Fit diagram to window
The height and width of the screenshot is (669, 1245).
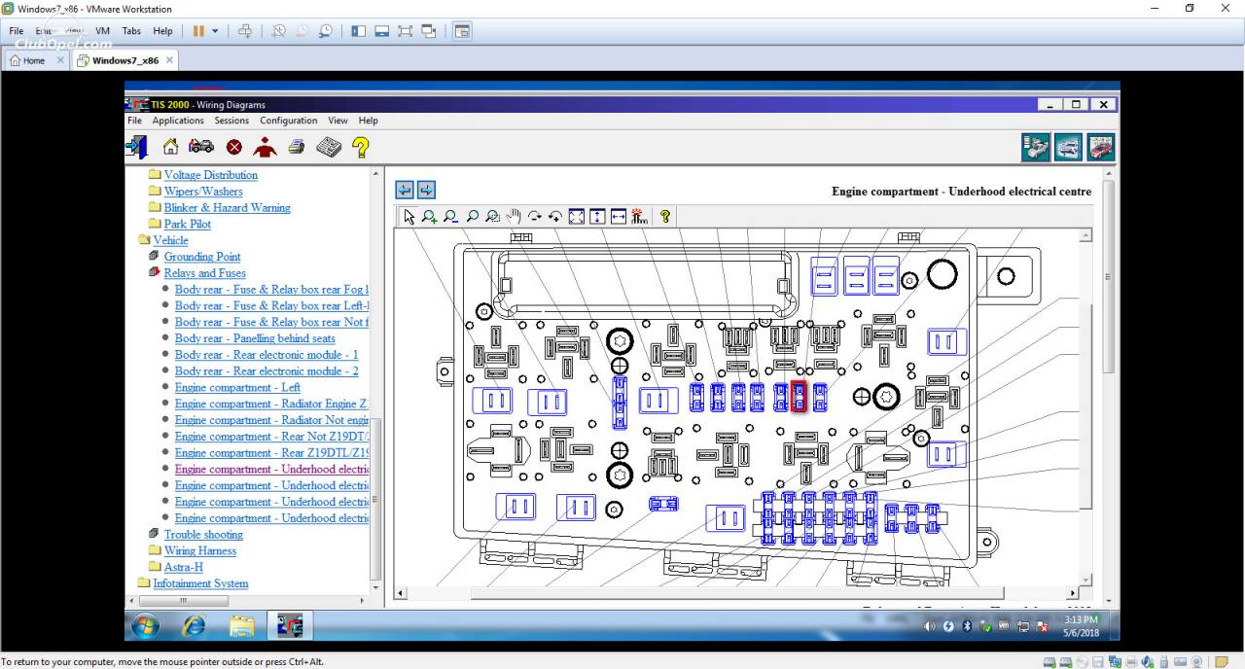click(577, 217)
